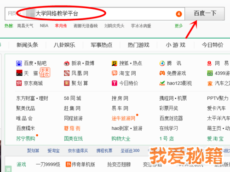Open hot search NBA
Screen dimensions: 230x172
click(44, 26)
